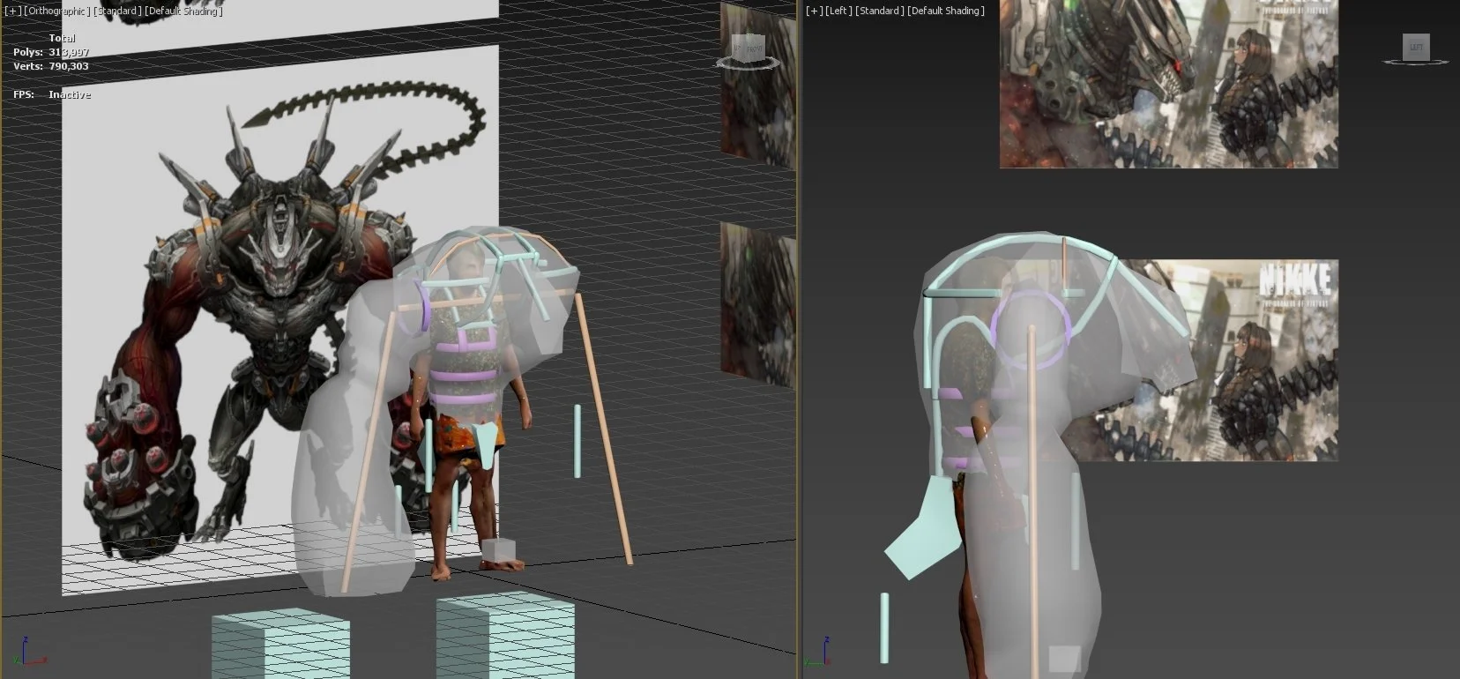1460x679 pixels.
Task: Click the Total statistics header
Action: tap(62, 38)
